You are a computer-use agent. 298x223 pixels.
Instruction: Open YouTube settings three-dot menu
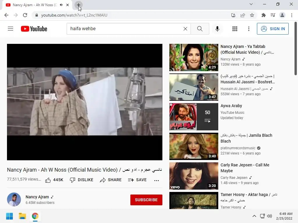249,29
